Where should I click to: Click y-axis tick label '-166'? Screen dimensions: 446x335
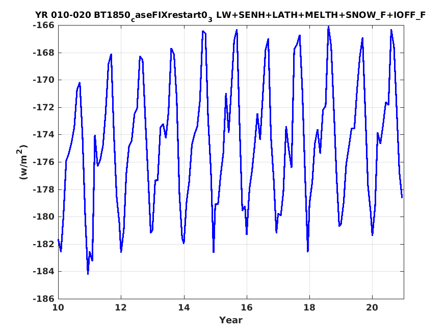43,26
